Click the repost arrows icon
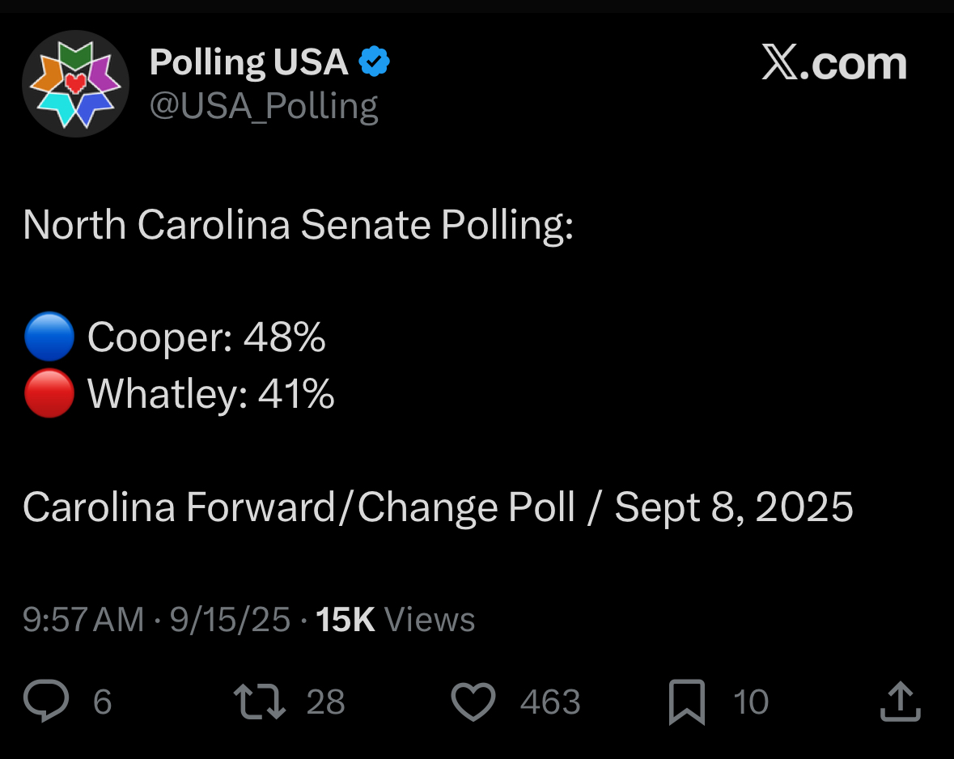This screenshot has width=954, height=759. [260, 702]
